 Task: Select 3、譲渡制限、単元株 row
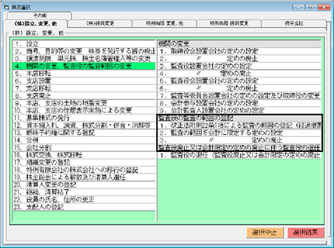[x=84, y=58]
